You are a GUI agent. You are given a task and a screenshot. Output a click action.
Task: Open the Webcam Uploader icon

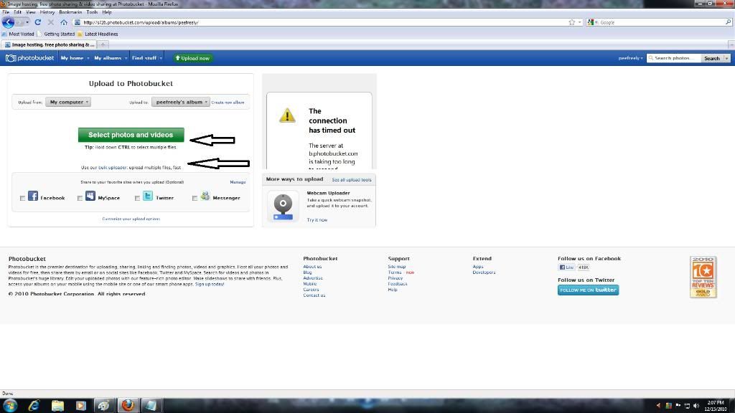(x=283, y=206)
